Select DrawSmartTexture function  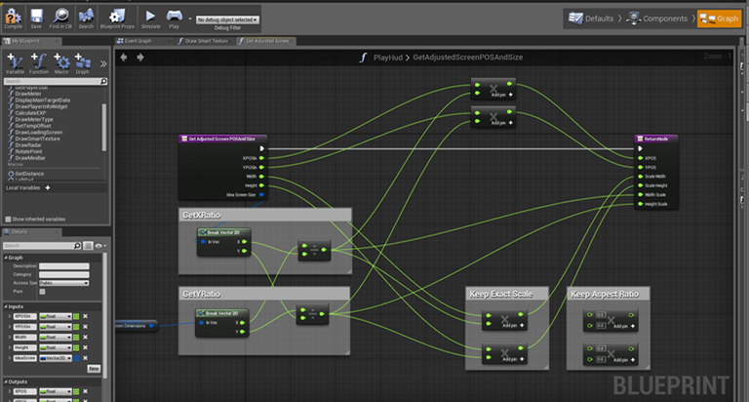(37, 139)
